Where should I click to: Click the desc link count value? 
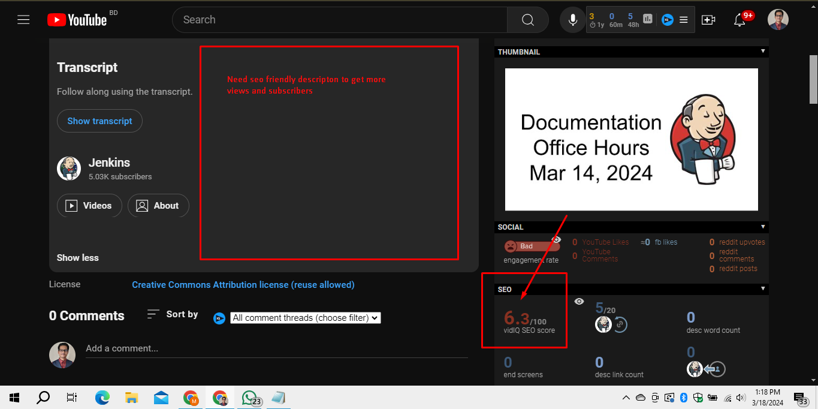pos(599,362)
